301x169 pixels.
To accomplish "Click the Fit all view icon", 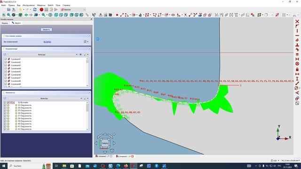I will coord(4,15).
